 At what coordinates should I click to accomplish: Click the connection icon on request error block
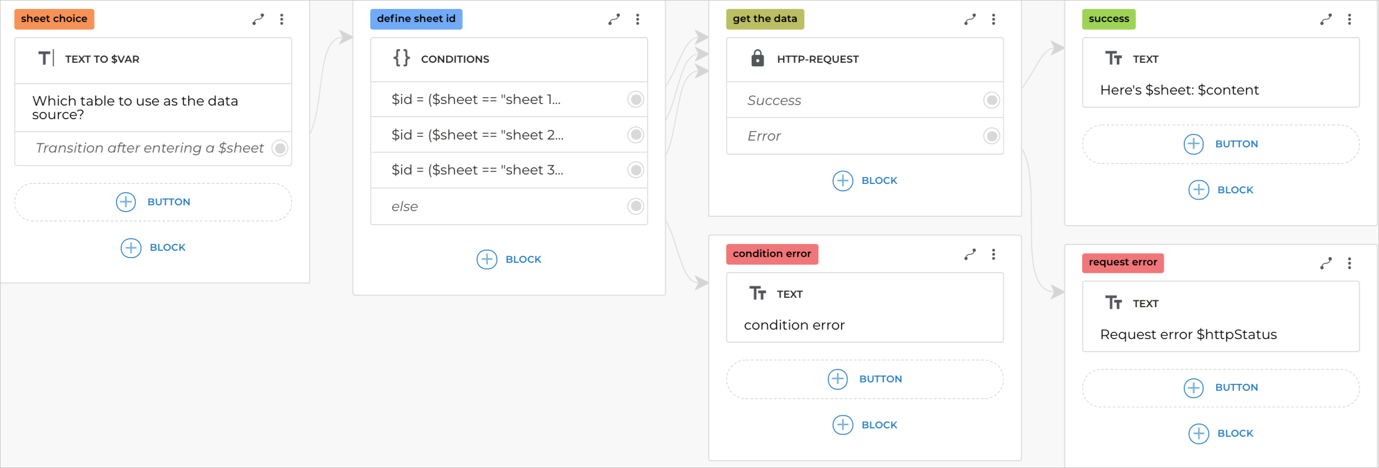point(1326,263)
